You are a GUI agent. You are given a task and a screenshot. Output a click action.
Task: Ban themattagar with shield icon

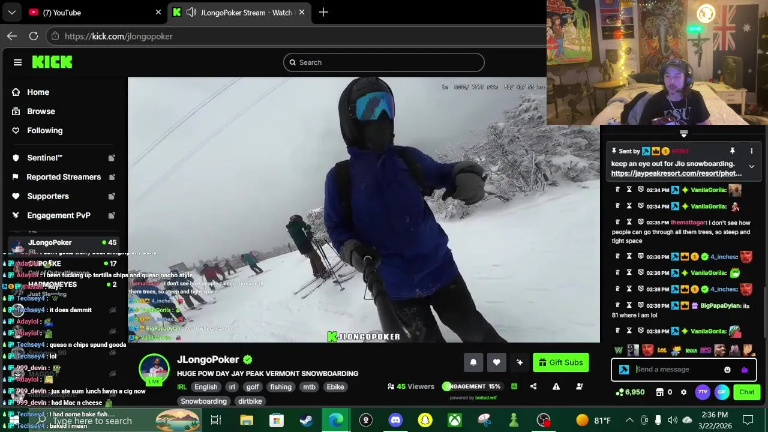pos(641,222)
